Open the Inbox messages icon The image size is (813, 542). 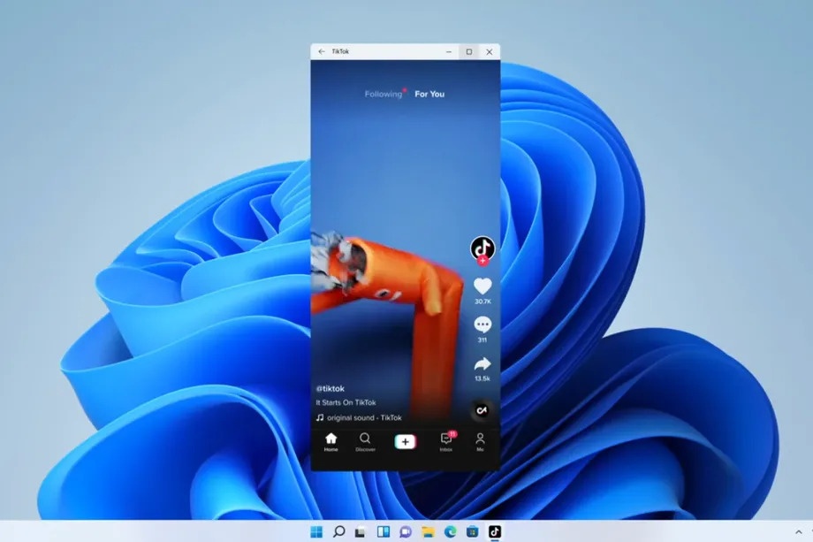point(446,440)
